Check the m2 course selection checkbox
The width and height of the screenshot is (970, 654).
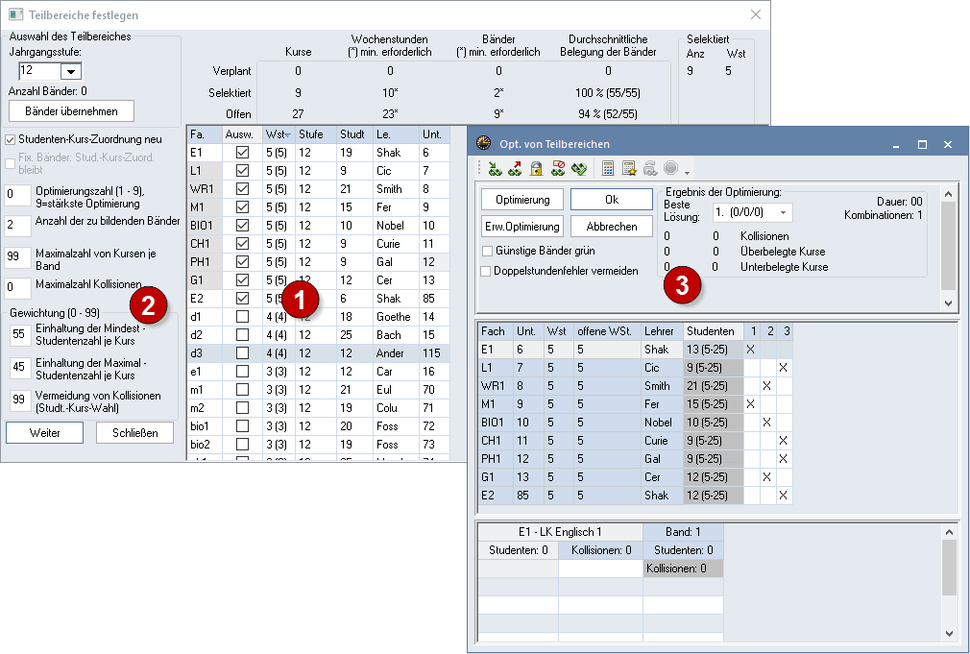(x=242, y=408)
